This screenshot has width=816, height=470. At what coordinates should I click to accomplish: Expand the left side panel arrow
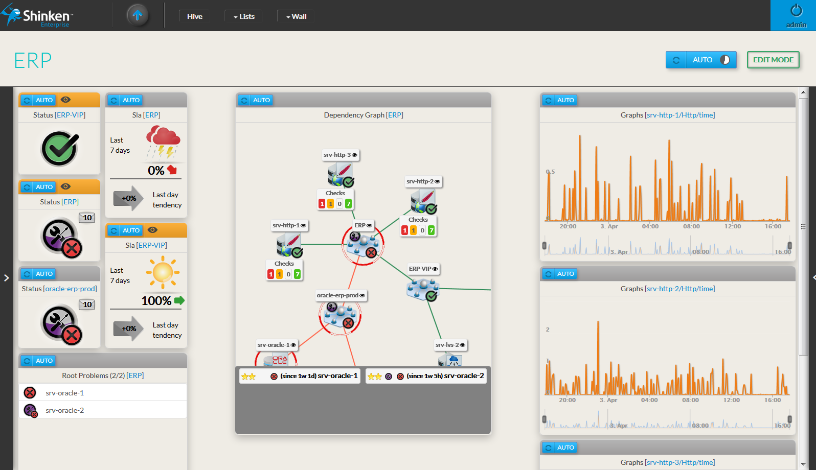6,278
